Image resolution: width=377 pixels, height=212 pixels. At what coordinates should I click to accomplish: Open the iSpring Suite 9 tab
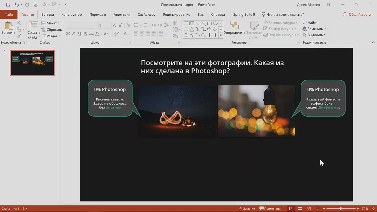click(244, 14)
